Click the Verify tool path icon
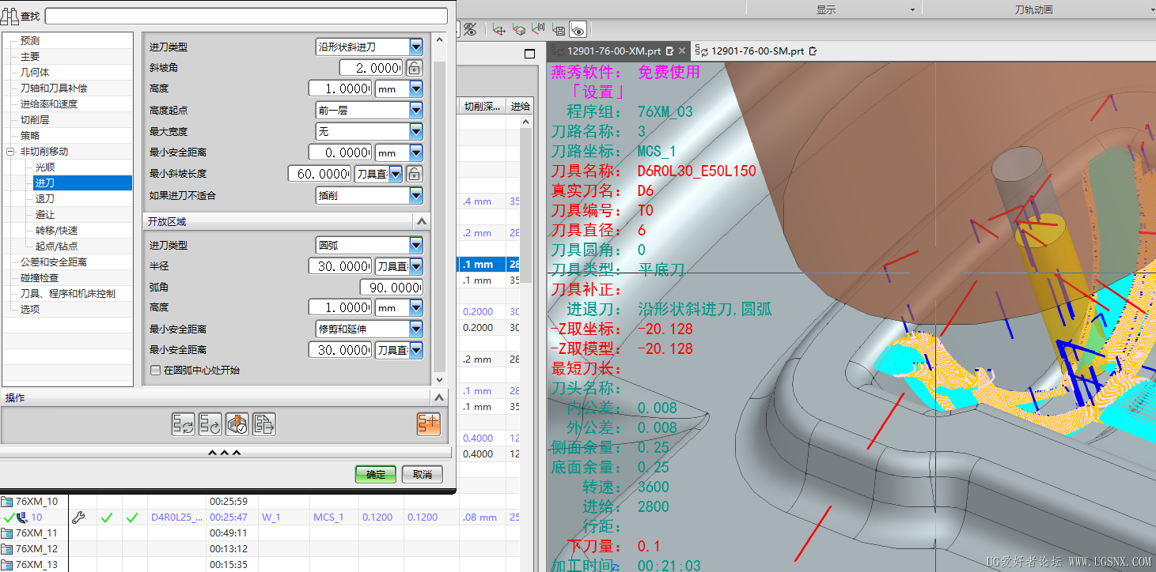The height and width of the screenshot is (572, 1156). coord(237,424)
